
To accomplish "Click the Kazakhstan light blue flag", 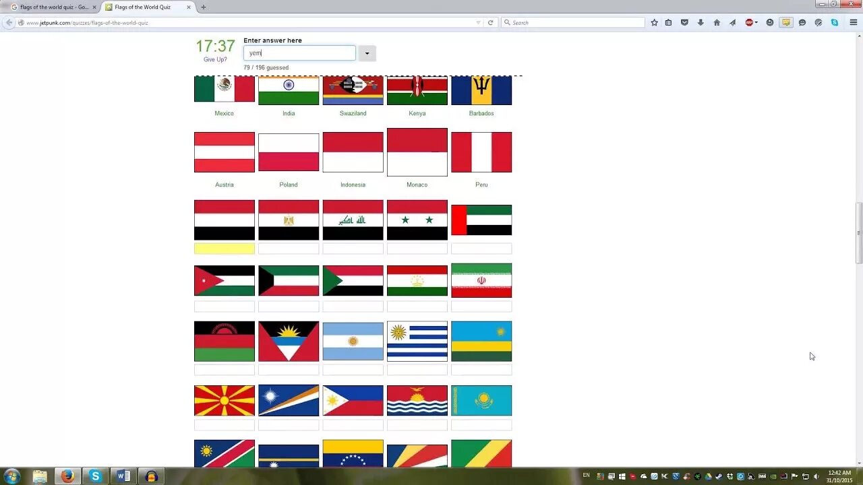I will tap(481, 400).
